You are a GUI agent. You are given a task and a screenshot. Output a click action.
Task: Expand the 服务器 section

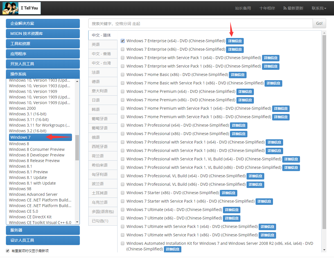[43, 230]
